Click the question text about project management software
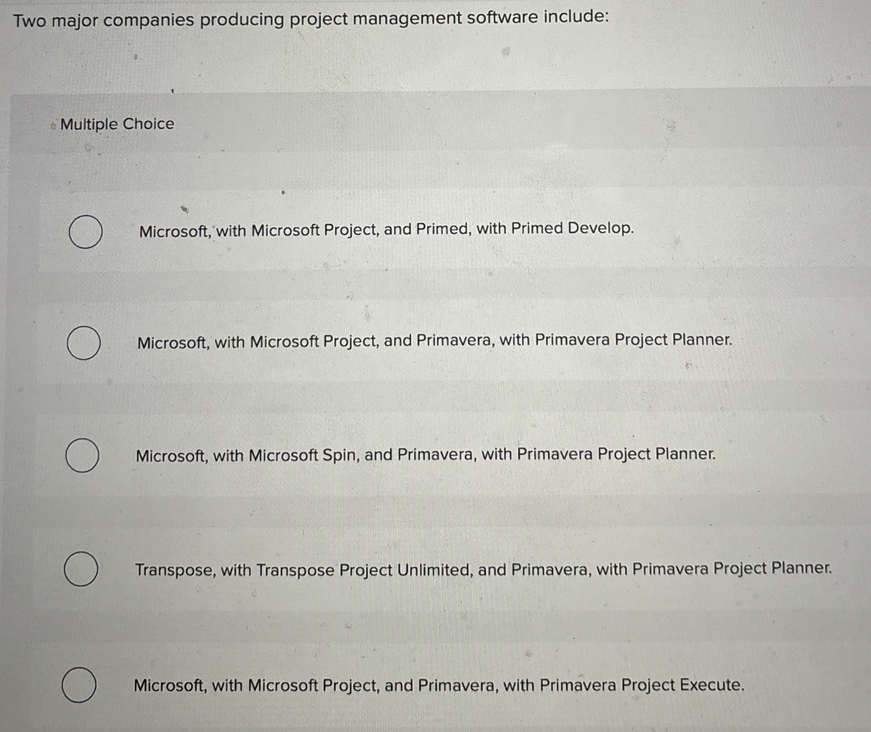The width and height of the screenshot is (871, 732). [x=311, y=19]
